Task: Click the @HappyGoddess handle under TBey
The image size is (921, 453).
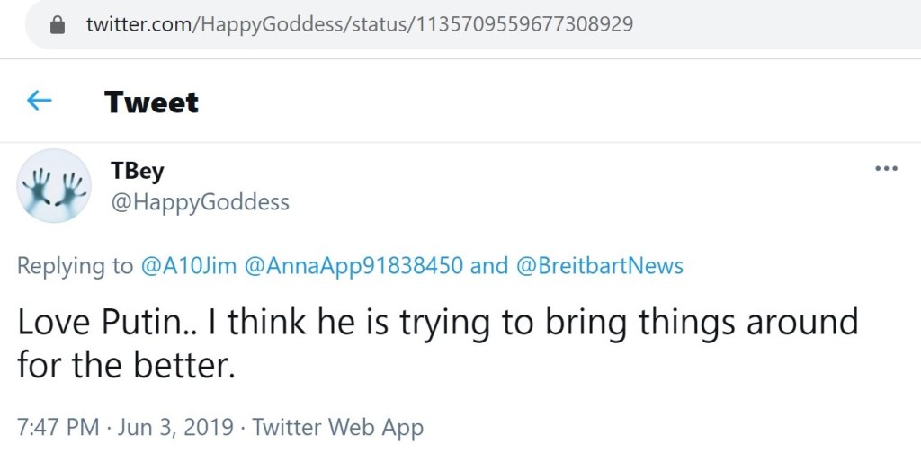Action: click(199, 202)
